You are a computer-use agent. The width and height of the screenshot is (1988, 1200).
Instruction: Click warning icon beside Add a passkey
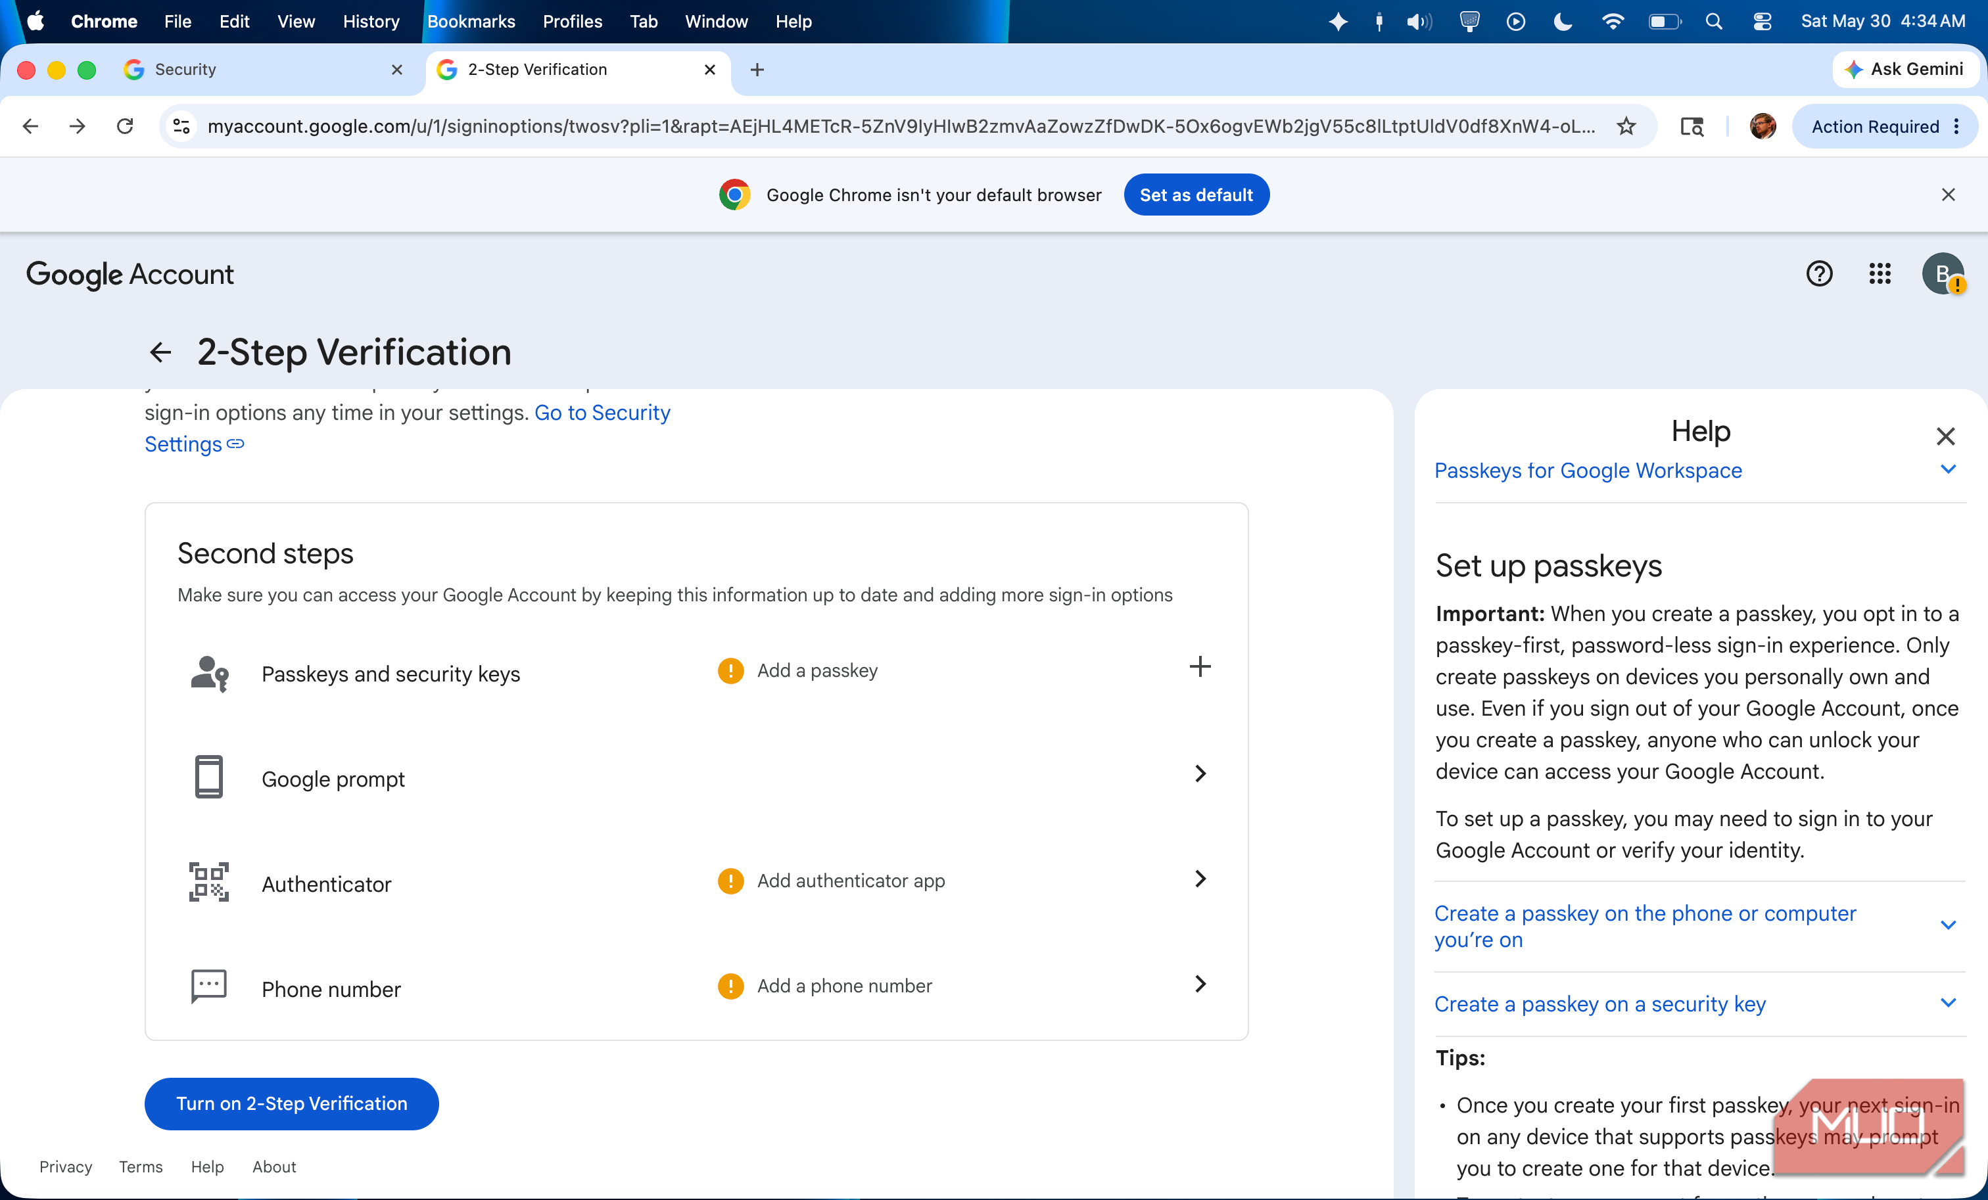coord(730,670)
